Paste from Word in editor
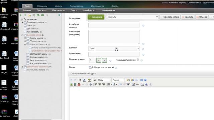The height and width of the screenshot is (120, 214). click(132, 80)
